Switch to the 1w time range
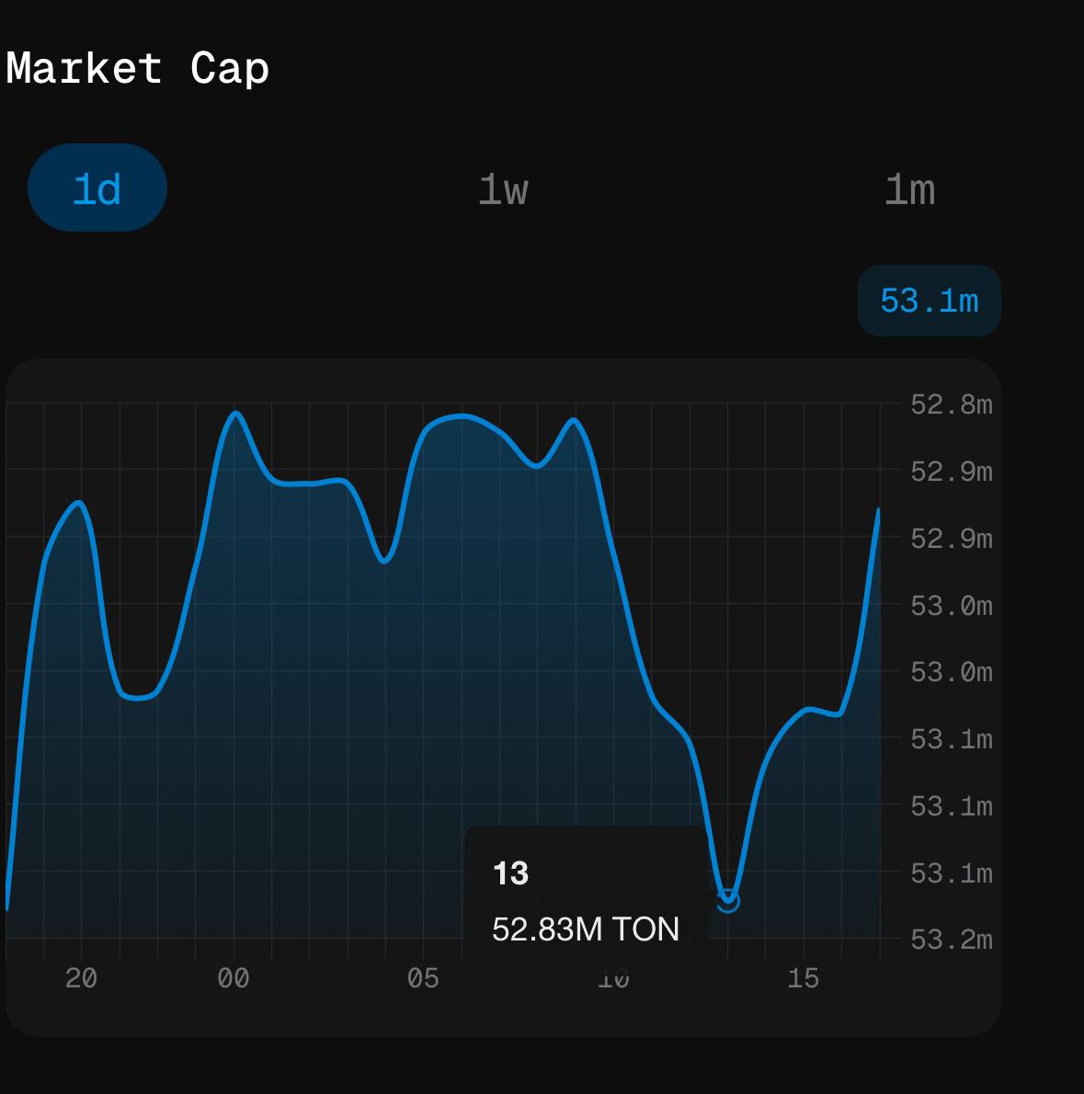Viewport: 1084px width, 1094px height. [x=503, y=190]
